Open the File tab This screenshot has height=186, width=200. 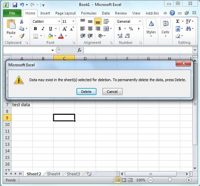(12, 13)
